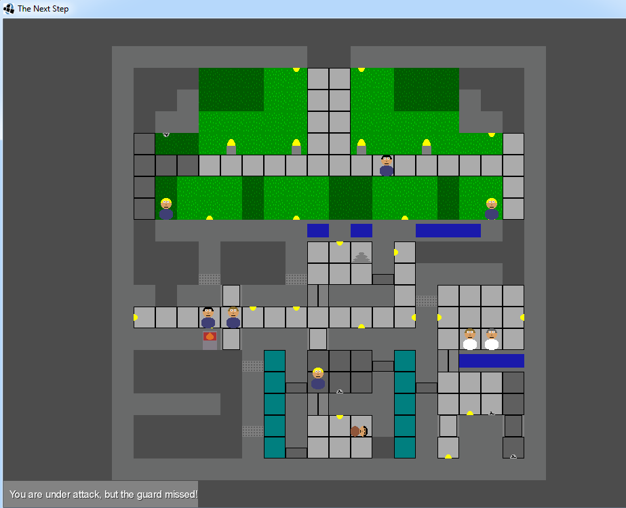This screenshot has height=508, width=626.
Task: Click the widest blue pool below the garden
Action: tap(448, 231)
